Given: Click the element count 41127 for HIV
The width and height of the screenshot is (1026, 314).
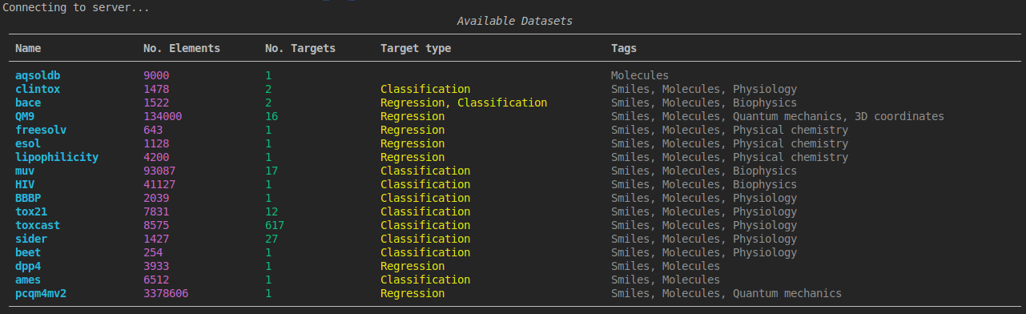Looking at the screenshot, I should 159,184.
